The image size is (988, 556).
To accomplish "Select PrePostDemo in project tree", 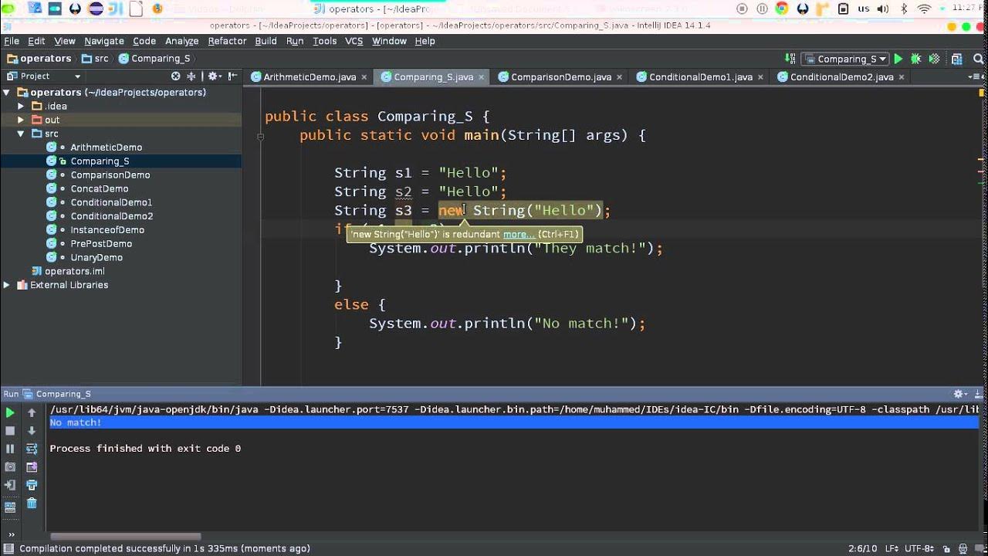I will (101, 244).
